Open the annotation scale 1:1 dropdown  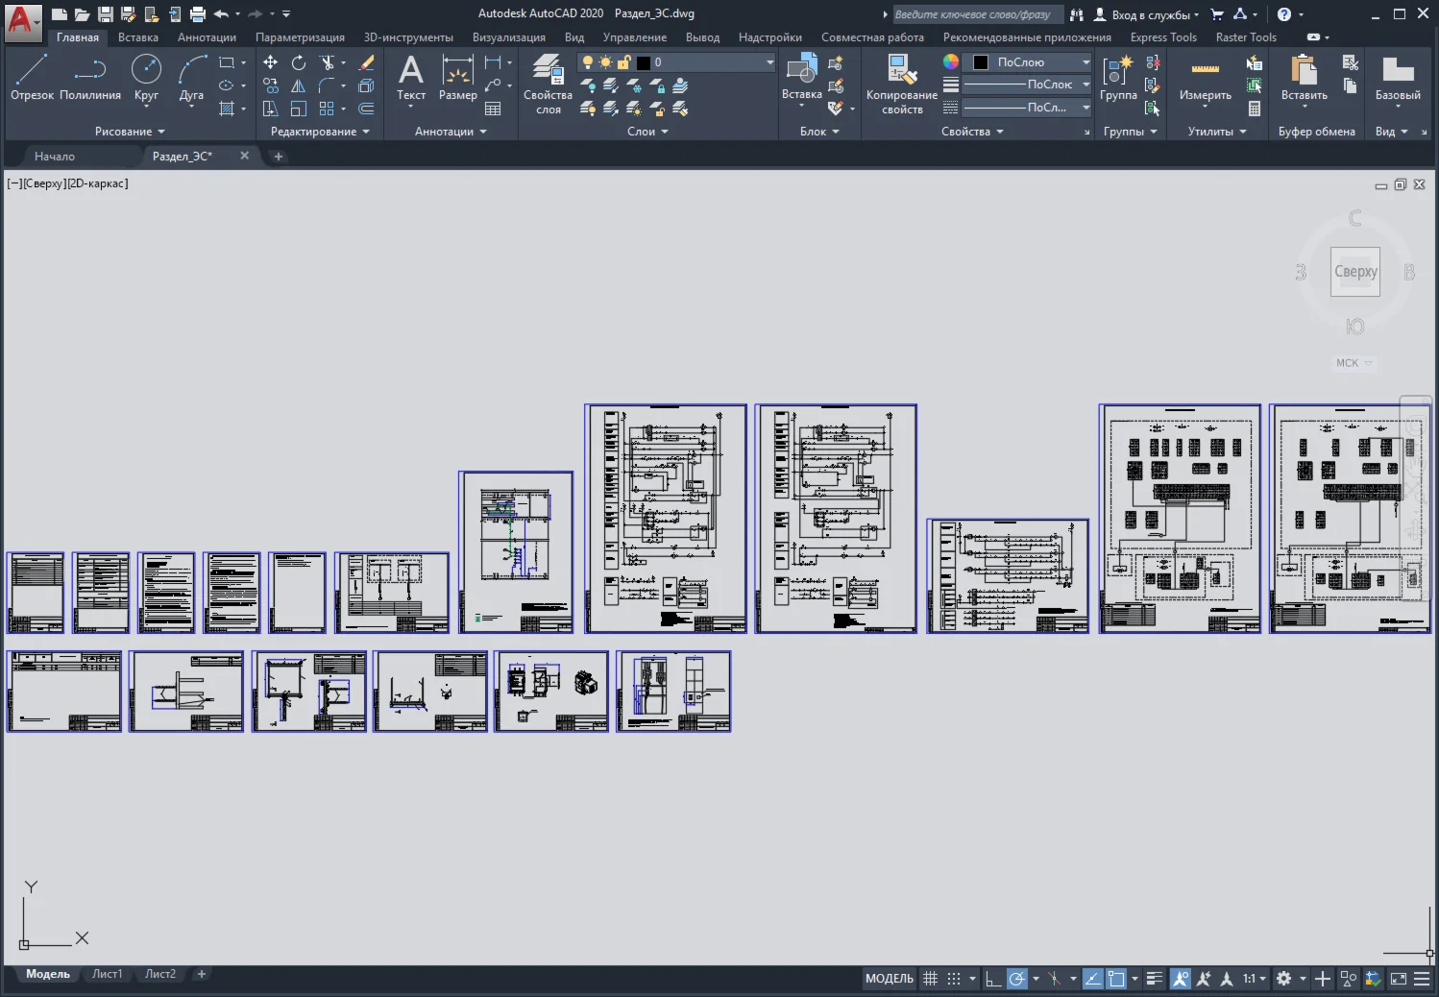pyautogui.click(x=1256, y=979)
